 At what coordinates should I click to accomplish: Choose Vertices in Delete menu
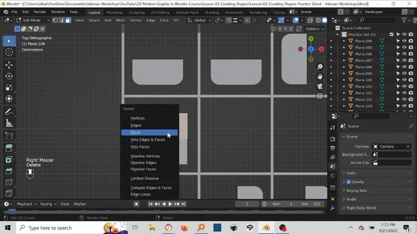[x=149, y=118]
